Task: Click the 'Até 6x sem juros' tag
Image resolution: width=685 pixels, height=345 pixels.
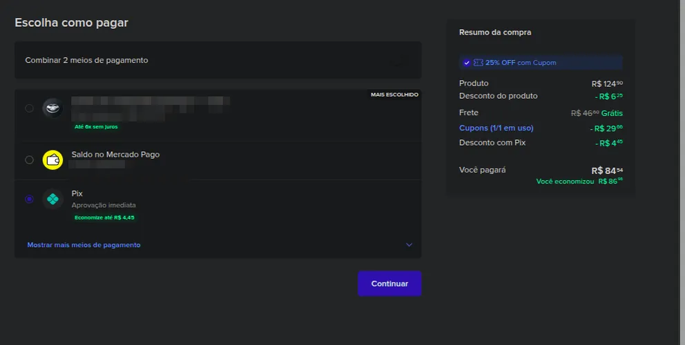Action: coord(96,127)
